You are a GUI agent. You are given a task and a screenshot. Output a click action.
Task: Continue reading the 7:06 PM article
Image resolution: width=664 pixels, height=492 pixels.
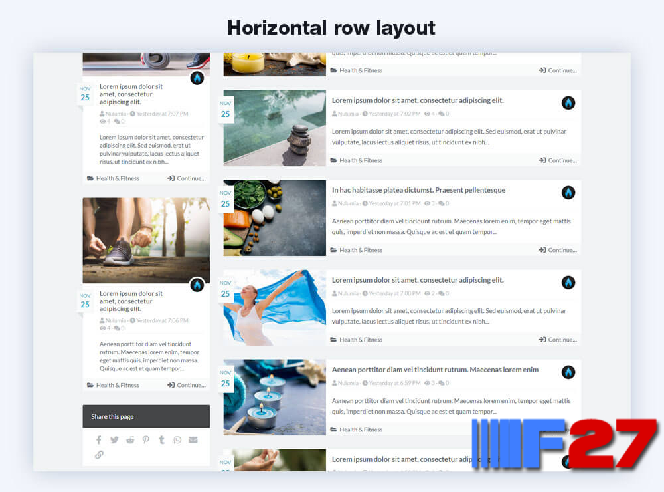[187, 385]
